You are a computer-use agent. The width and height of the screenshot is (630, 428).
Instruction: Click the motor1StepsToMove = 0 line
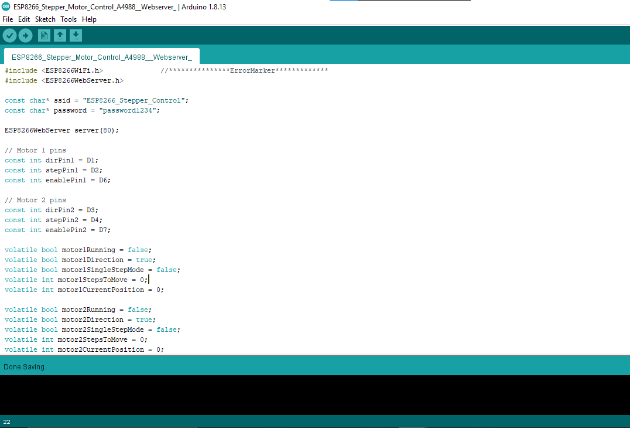click(x=76, y=280)
